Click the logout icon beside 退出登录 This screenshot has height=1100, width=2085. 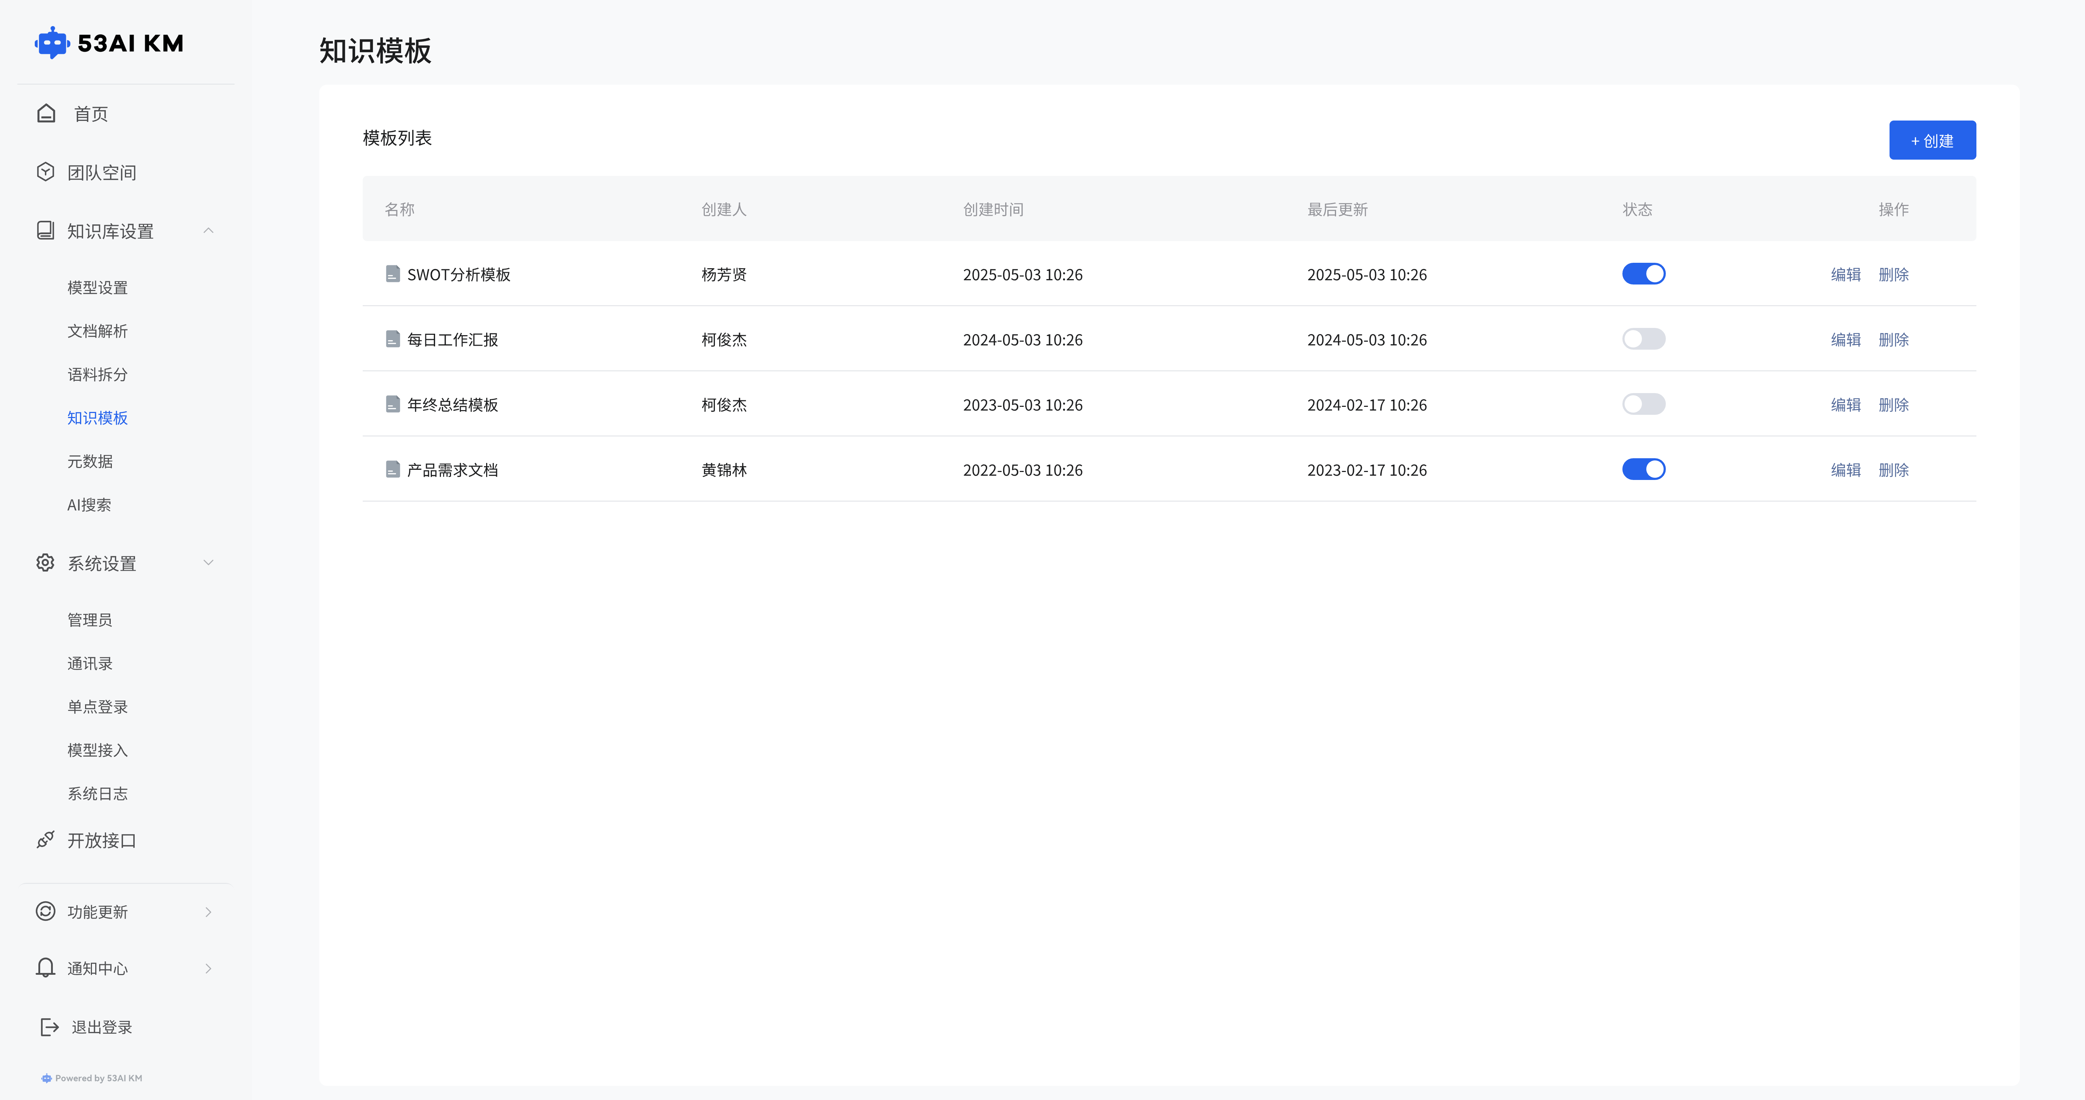pyautogui.click(x=49, y=1027)
